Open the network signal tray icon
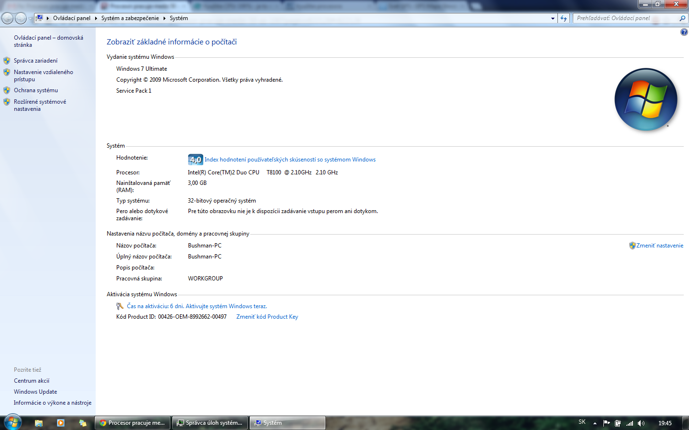This screenshot has width=689, height=430. pyautogui.click(x=630, y=423)
